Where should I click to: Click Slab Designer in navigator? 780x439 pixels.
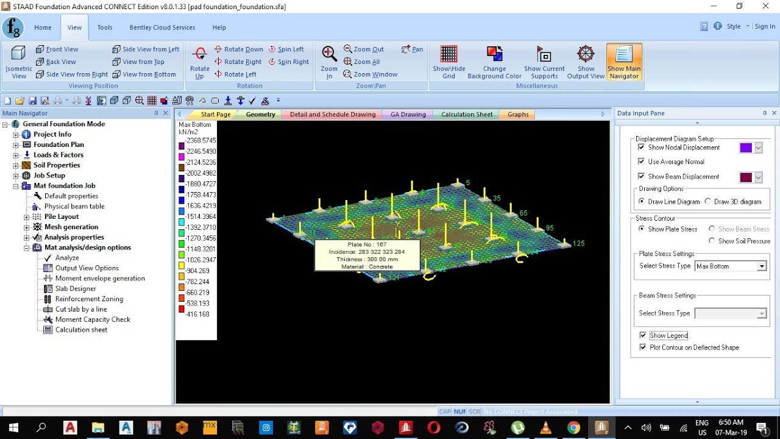point(76,289)
